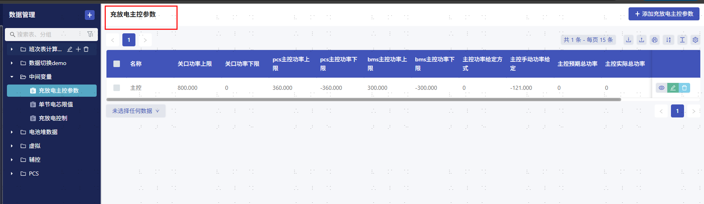This screenshot has height=204, width=704.
Task: Click next page arrow in top pagination
Action: click(145, 40)
